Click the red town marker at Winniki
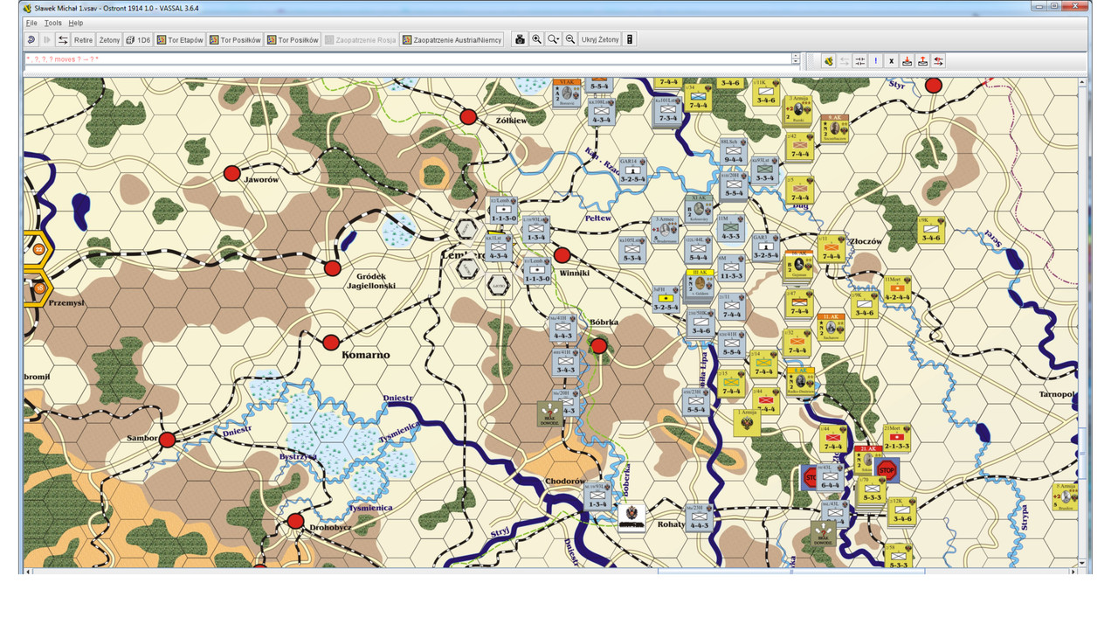 pyautogui.click(x=562, y=255)
